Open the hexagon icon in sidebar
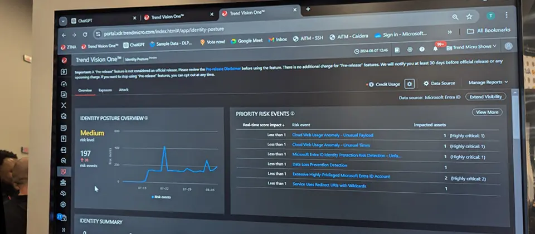The height and width of the screenshot is (234, 535). [x=64, y=204]
